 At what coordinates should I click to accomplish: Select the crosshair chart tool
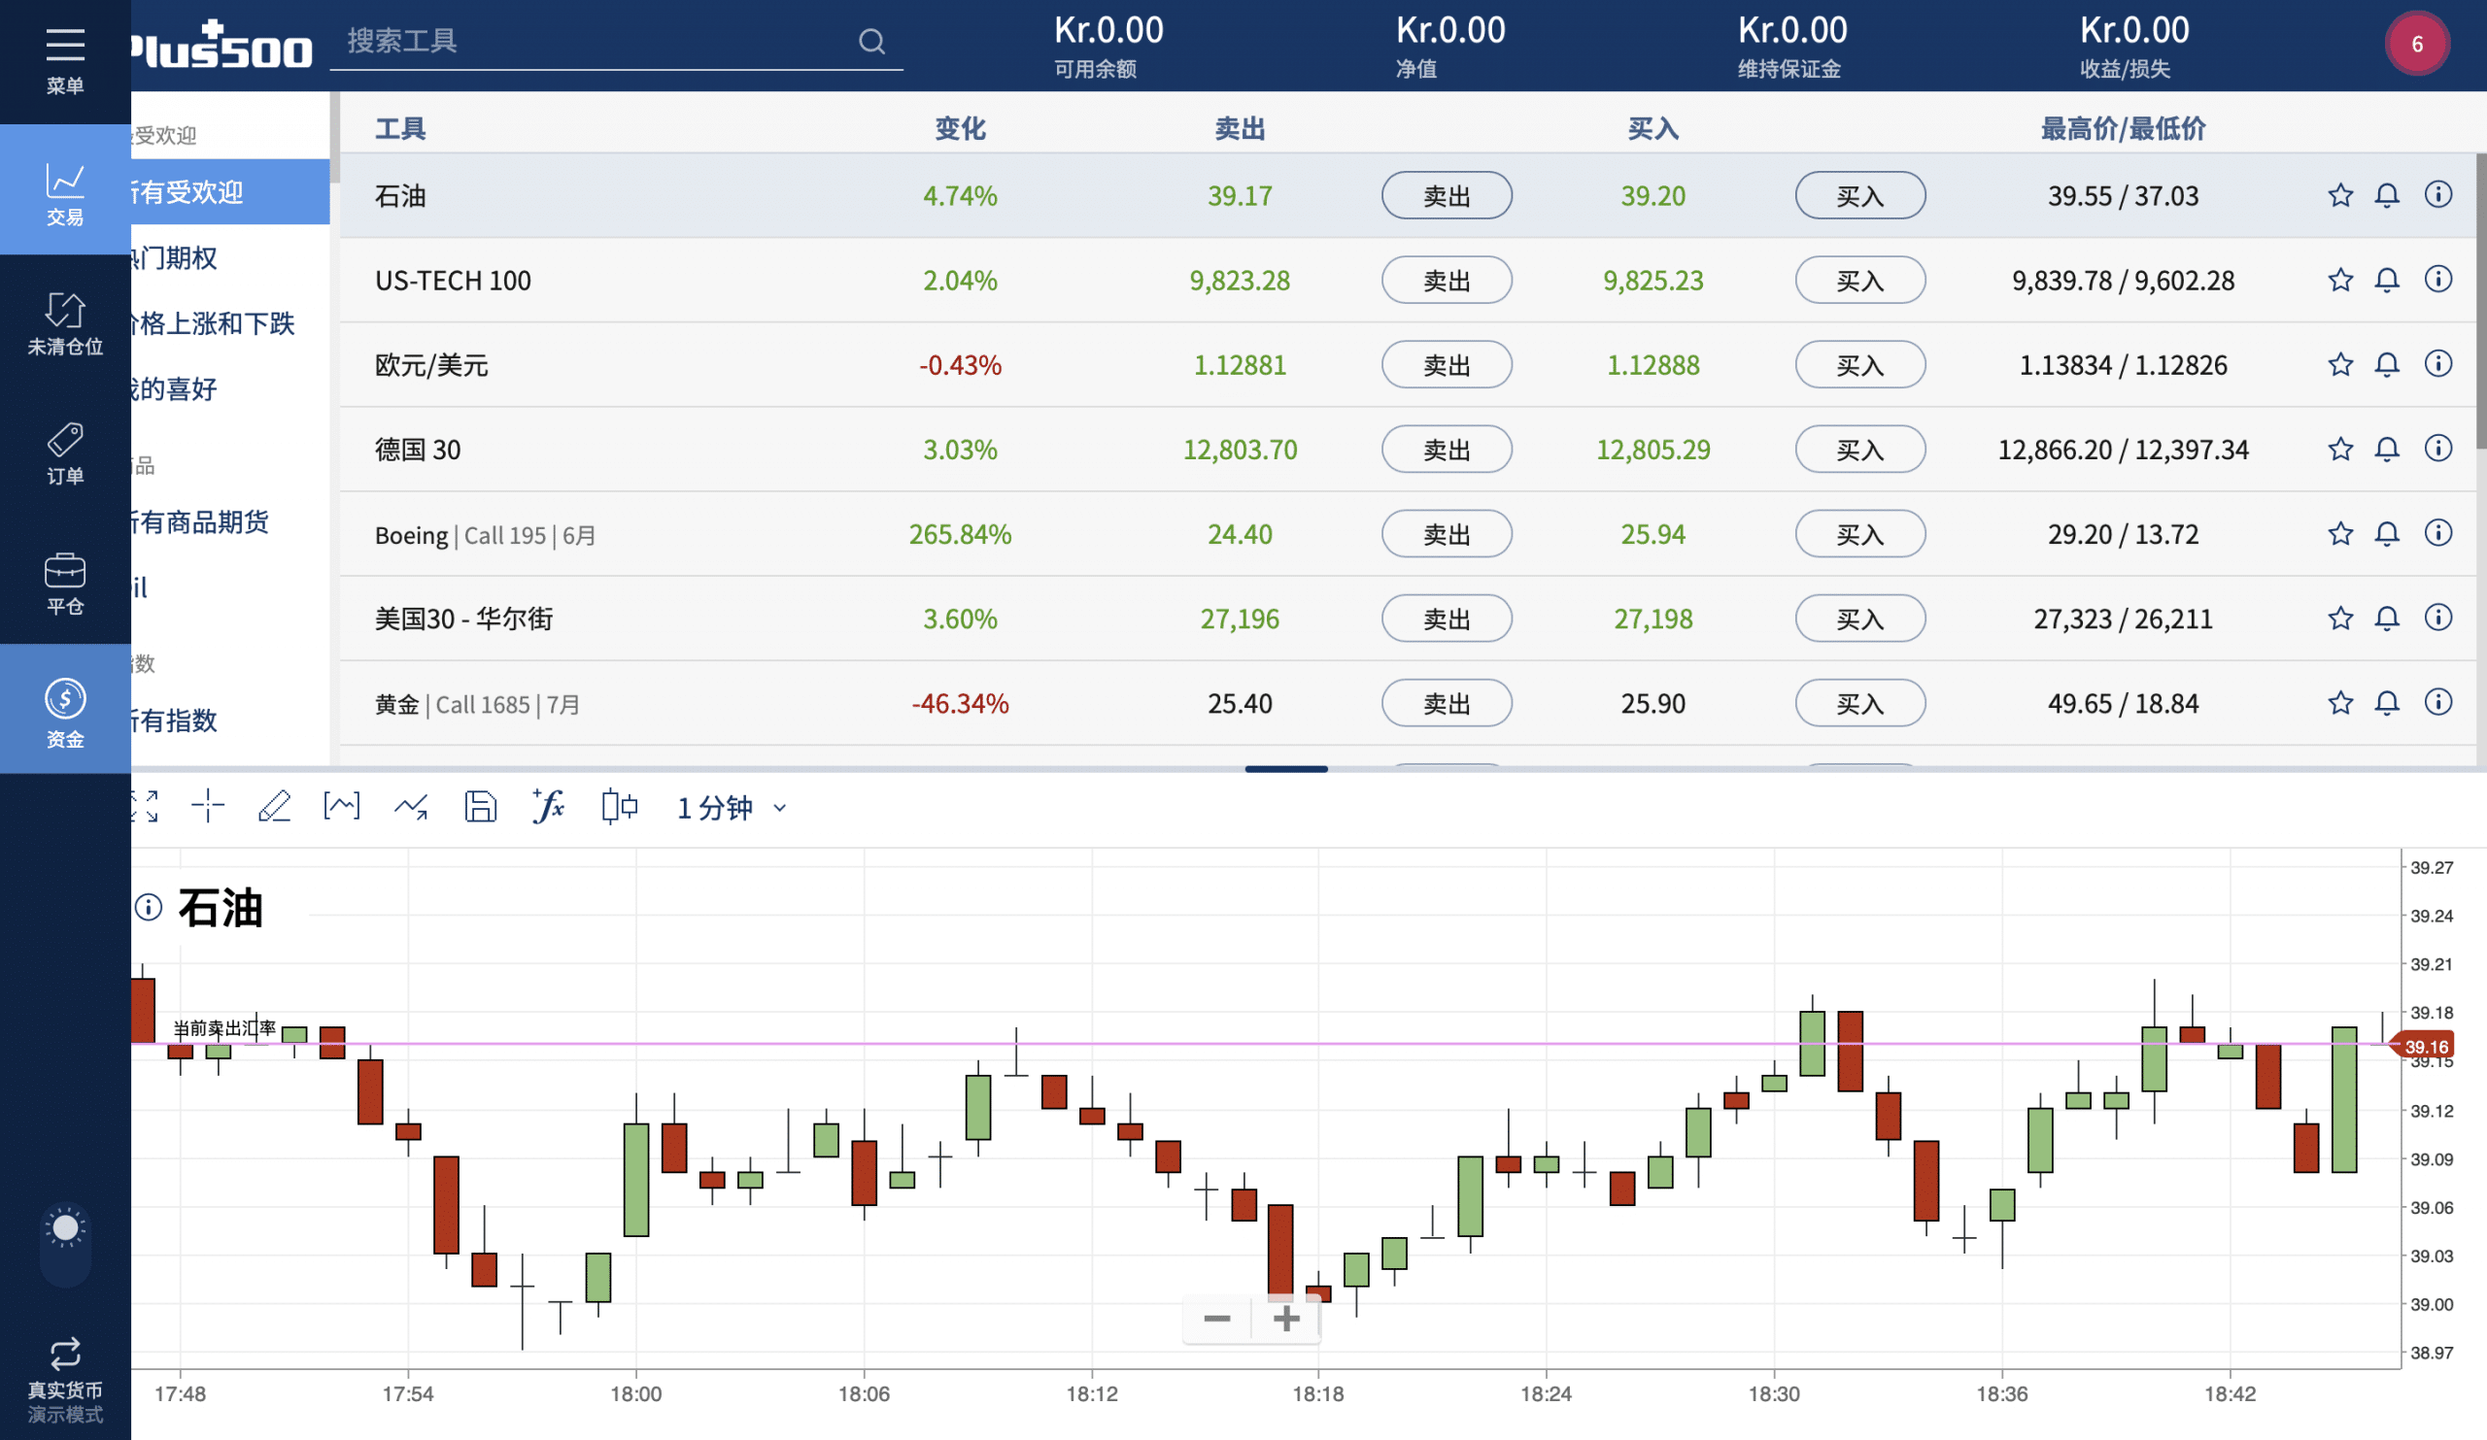pos(207,806)
